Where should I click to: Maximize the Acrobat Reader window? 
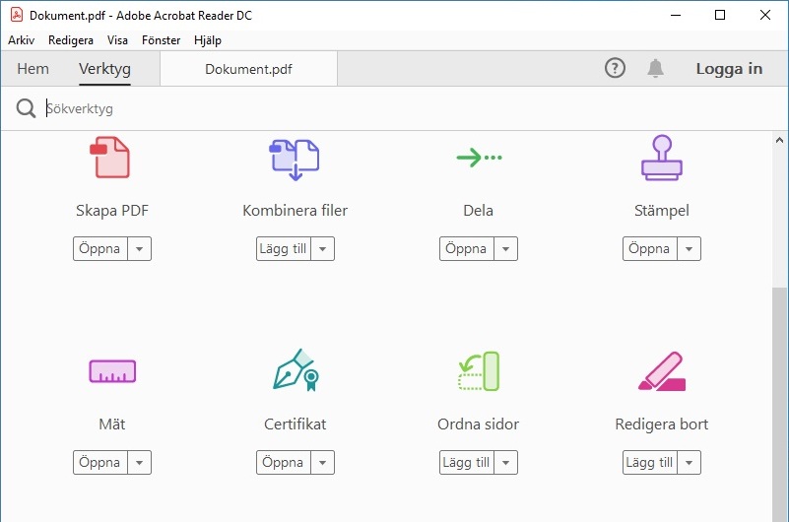point(720,15)
